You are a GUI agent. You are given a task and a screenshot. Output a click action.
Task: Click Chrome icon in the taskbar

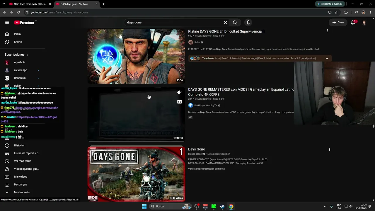pyautogui.click(x=231, y=206)
